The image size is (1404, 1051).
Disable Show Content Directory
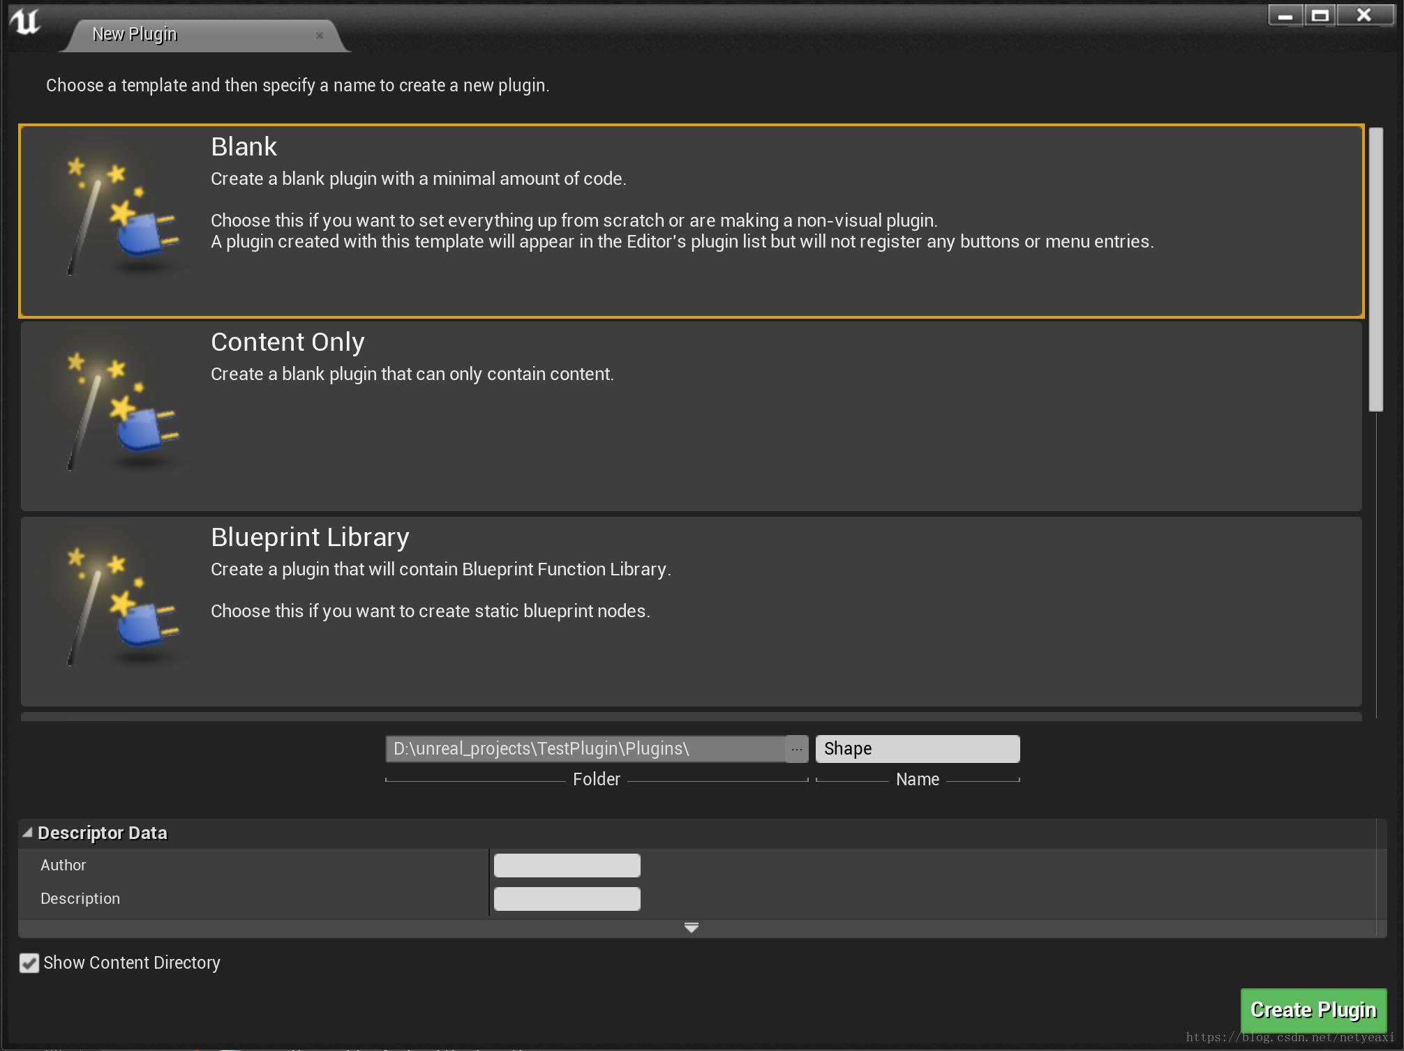click(x=28, y=963)
